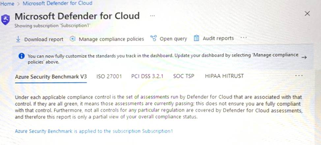
Task: Click the Open query icon
Action: [153, 38]
